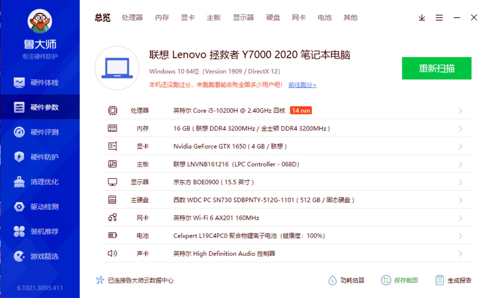486x298 pixels.
Task: Click the memory module icon
Action: pyautogui.click(x=112, y=128)
